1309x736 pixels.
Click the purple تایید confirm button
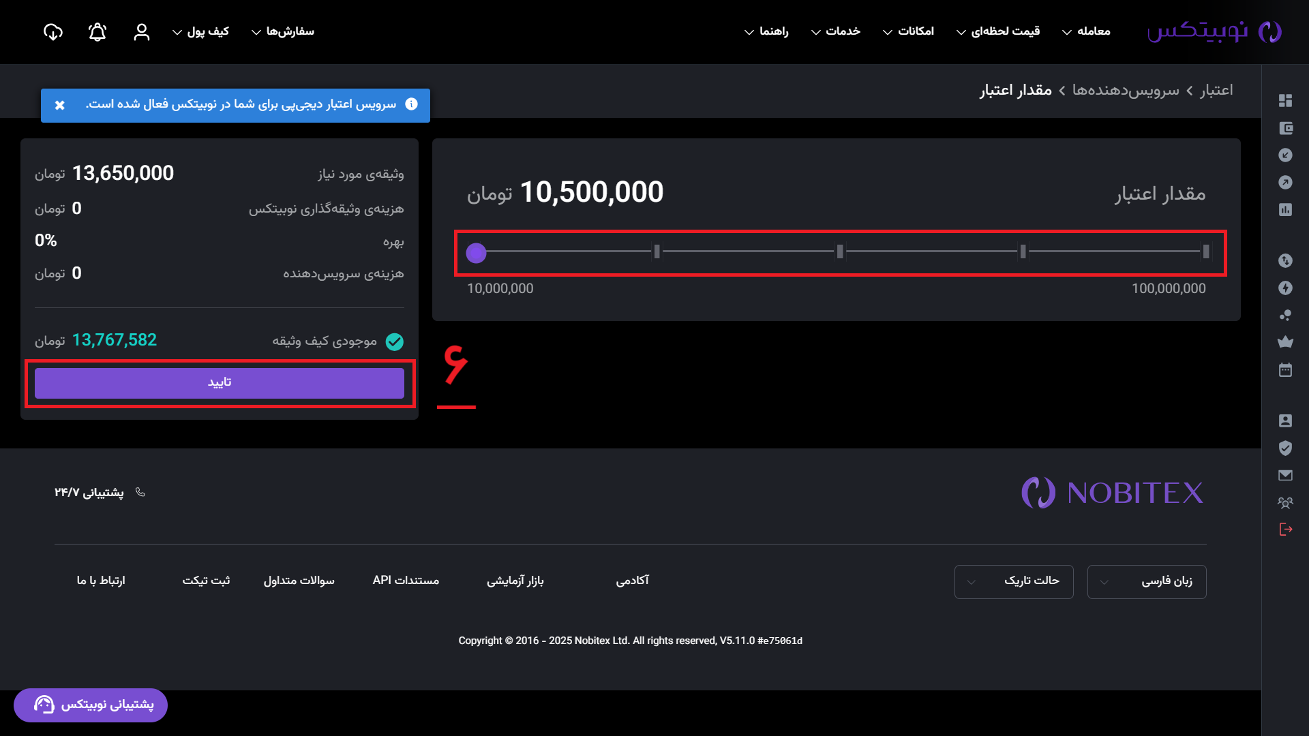coord(220,383)
